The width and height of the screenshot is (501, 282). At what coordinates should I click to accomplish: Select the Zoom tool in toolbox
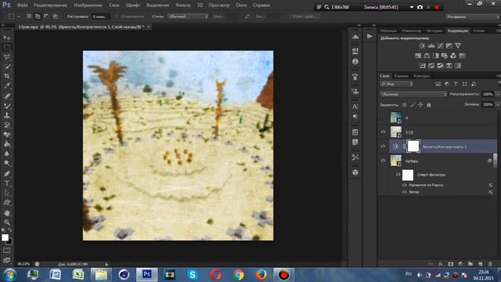[x=7, y=222]
